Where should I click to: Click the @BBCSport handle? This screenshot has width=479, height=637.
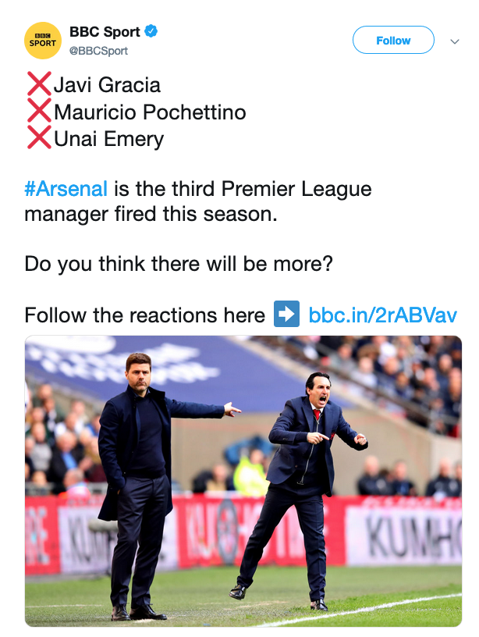click(x=98, y=51)
